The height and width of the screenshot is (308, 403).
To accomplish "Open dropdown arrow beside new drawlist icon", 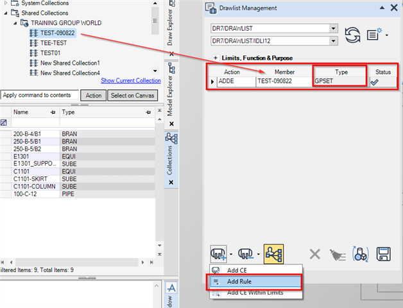I will (x=386, y=35).
